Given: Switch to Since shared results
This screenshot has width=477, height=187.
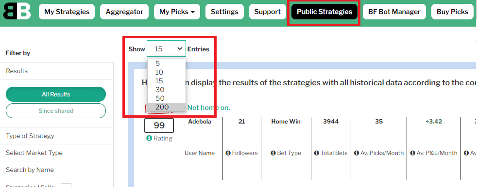Looking at the screenshot, I should [56, 111].
